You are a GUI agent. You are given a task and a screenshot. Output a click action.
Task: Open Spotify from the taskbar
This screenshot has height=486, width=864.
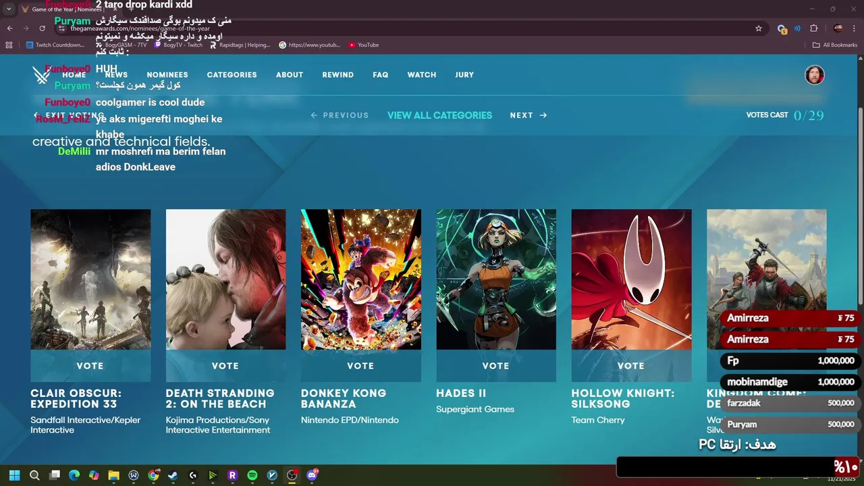pos(252,475)
